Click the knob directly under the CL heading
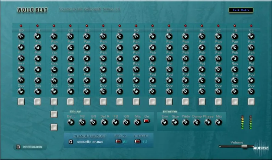Screen dimensions: 272x160 point(251,36)
